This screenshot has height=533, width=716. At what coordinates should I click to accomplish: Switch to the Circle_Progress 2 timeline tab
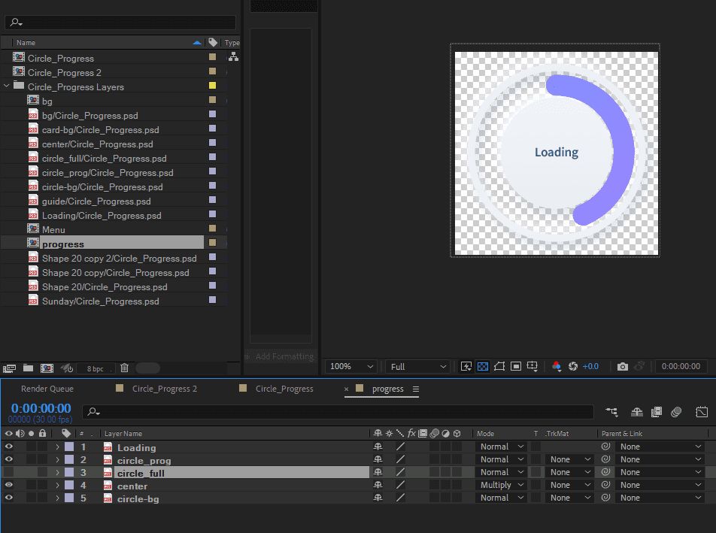165,389
